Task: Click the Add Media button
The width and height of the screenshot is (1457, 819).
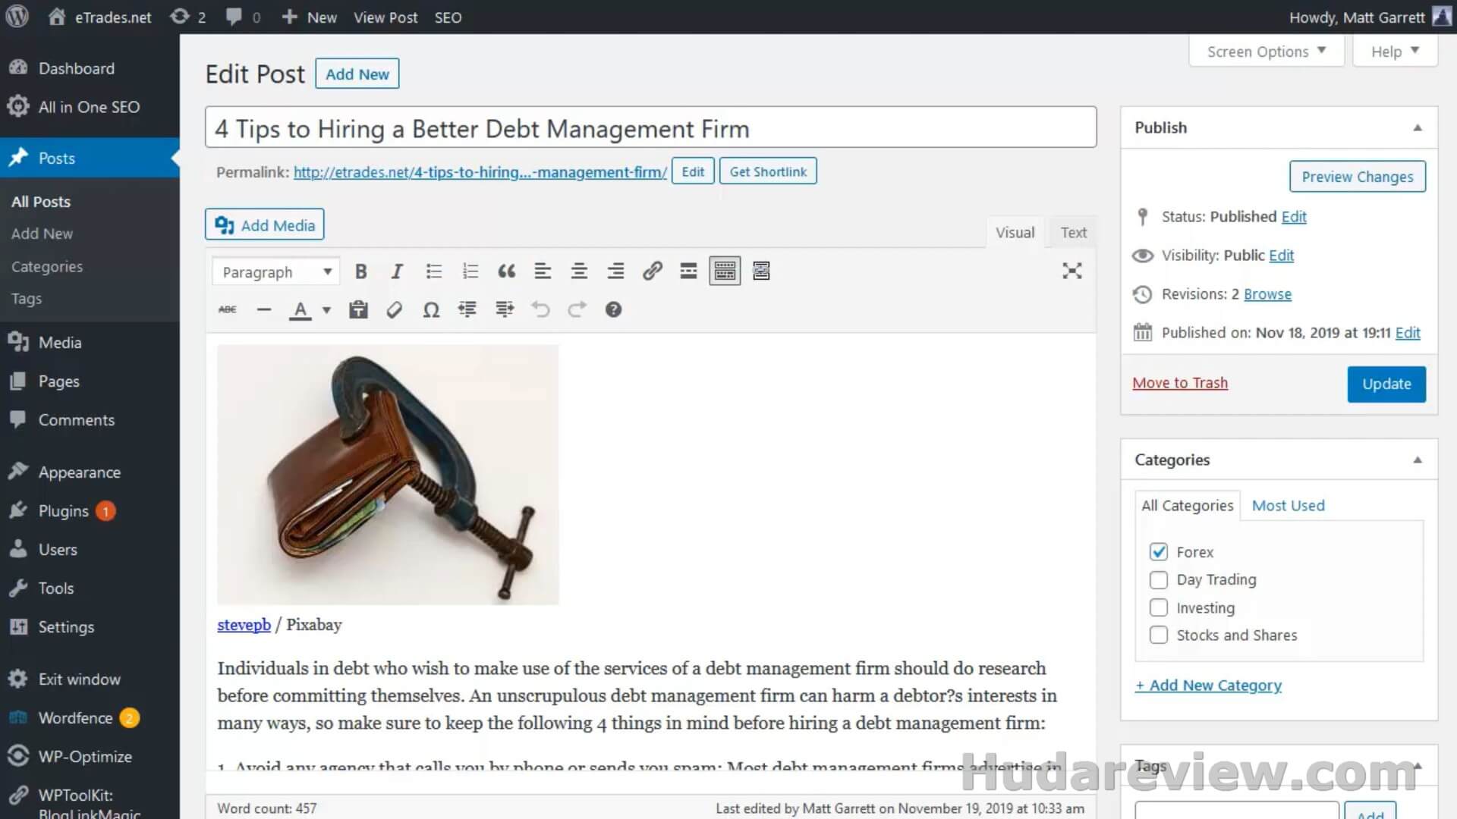Action: (264, 225)
